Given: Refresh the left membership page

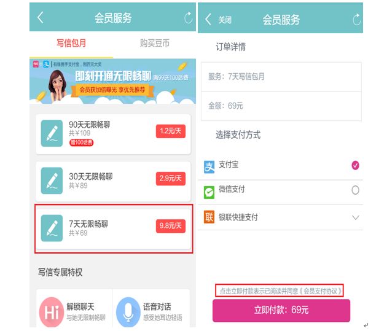Looking at the screenshot, I should (188, 18).
